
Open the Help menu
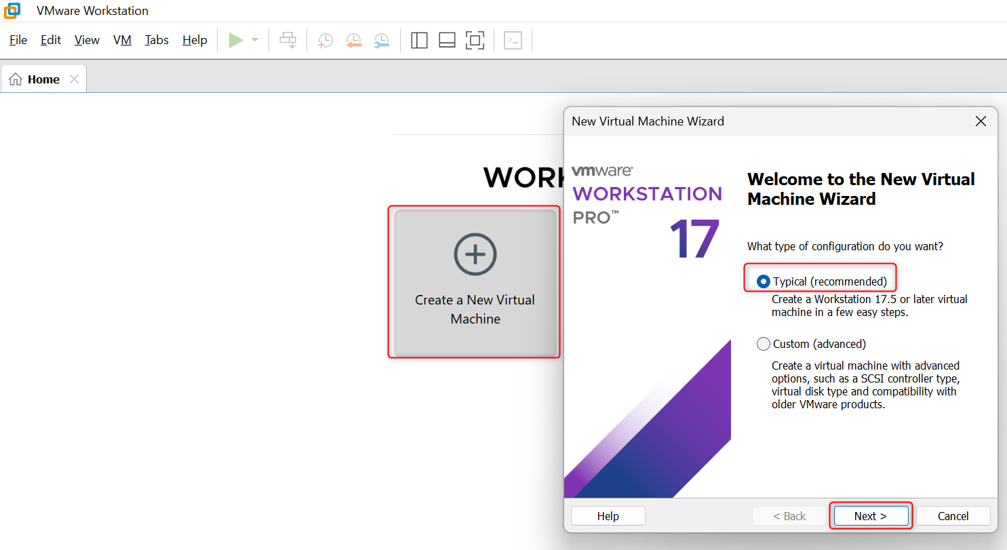[x=195, y=40]
